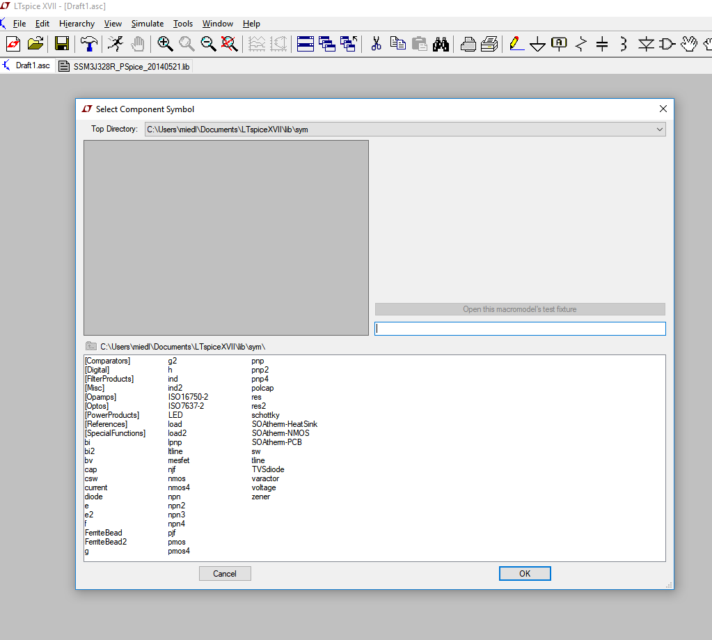Viewport: 712px width, 640px height.
Task: Click the Tile Windows horizontally icon
Action: [305, 44]
